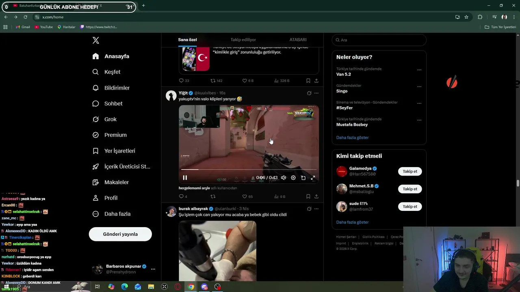Open Profil from the sidebar

pyautogui.click(x=105, y=198)
